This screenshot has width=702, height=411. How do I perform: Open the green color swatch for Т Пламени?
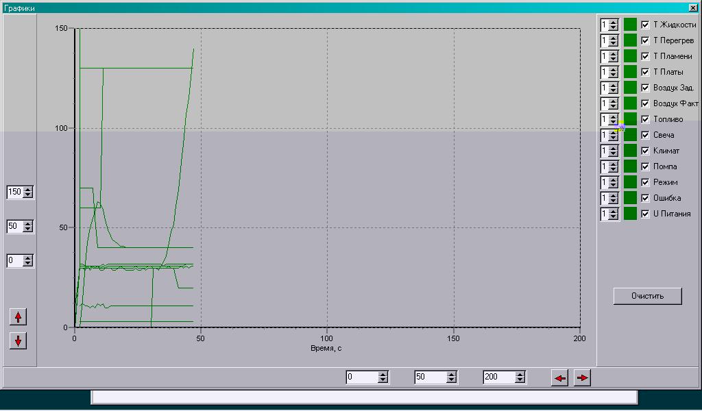(x=630, y=56)
